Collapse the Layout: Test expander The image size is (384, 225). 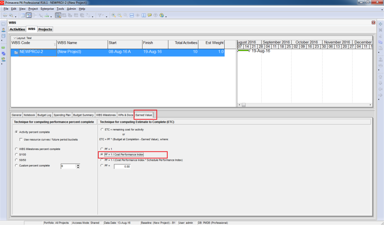15,38
